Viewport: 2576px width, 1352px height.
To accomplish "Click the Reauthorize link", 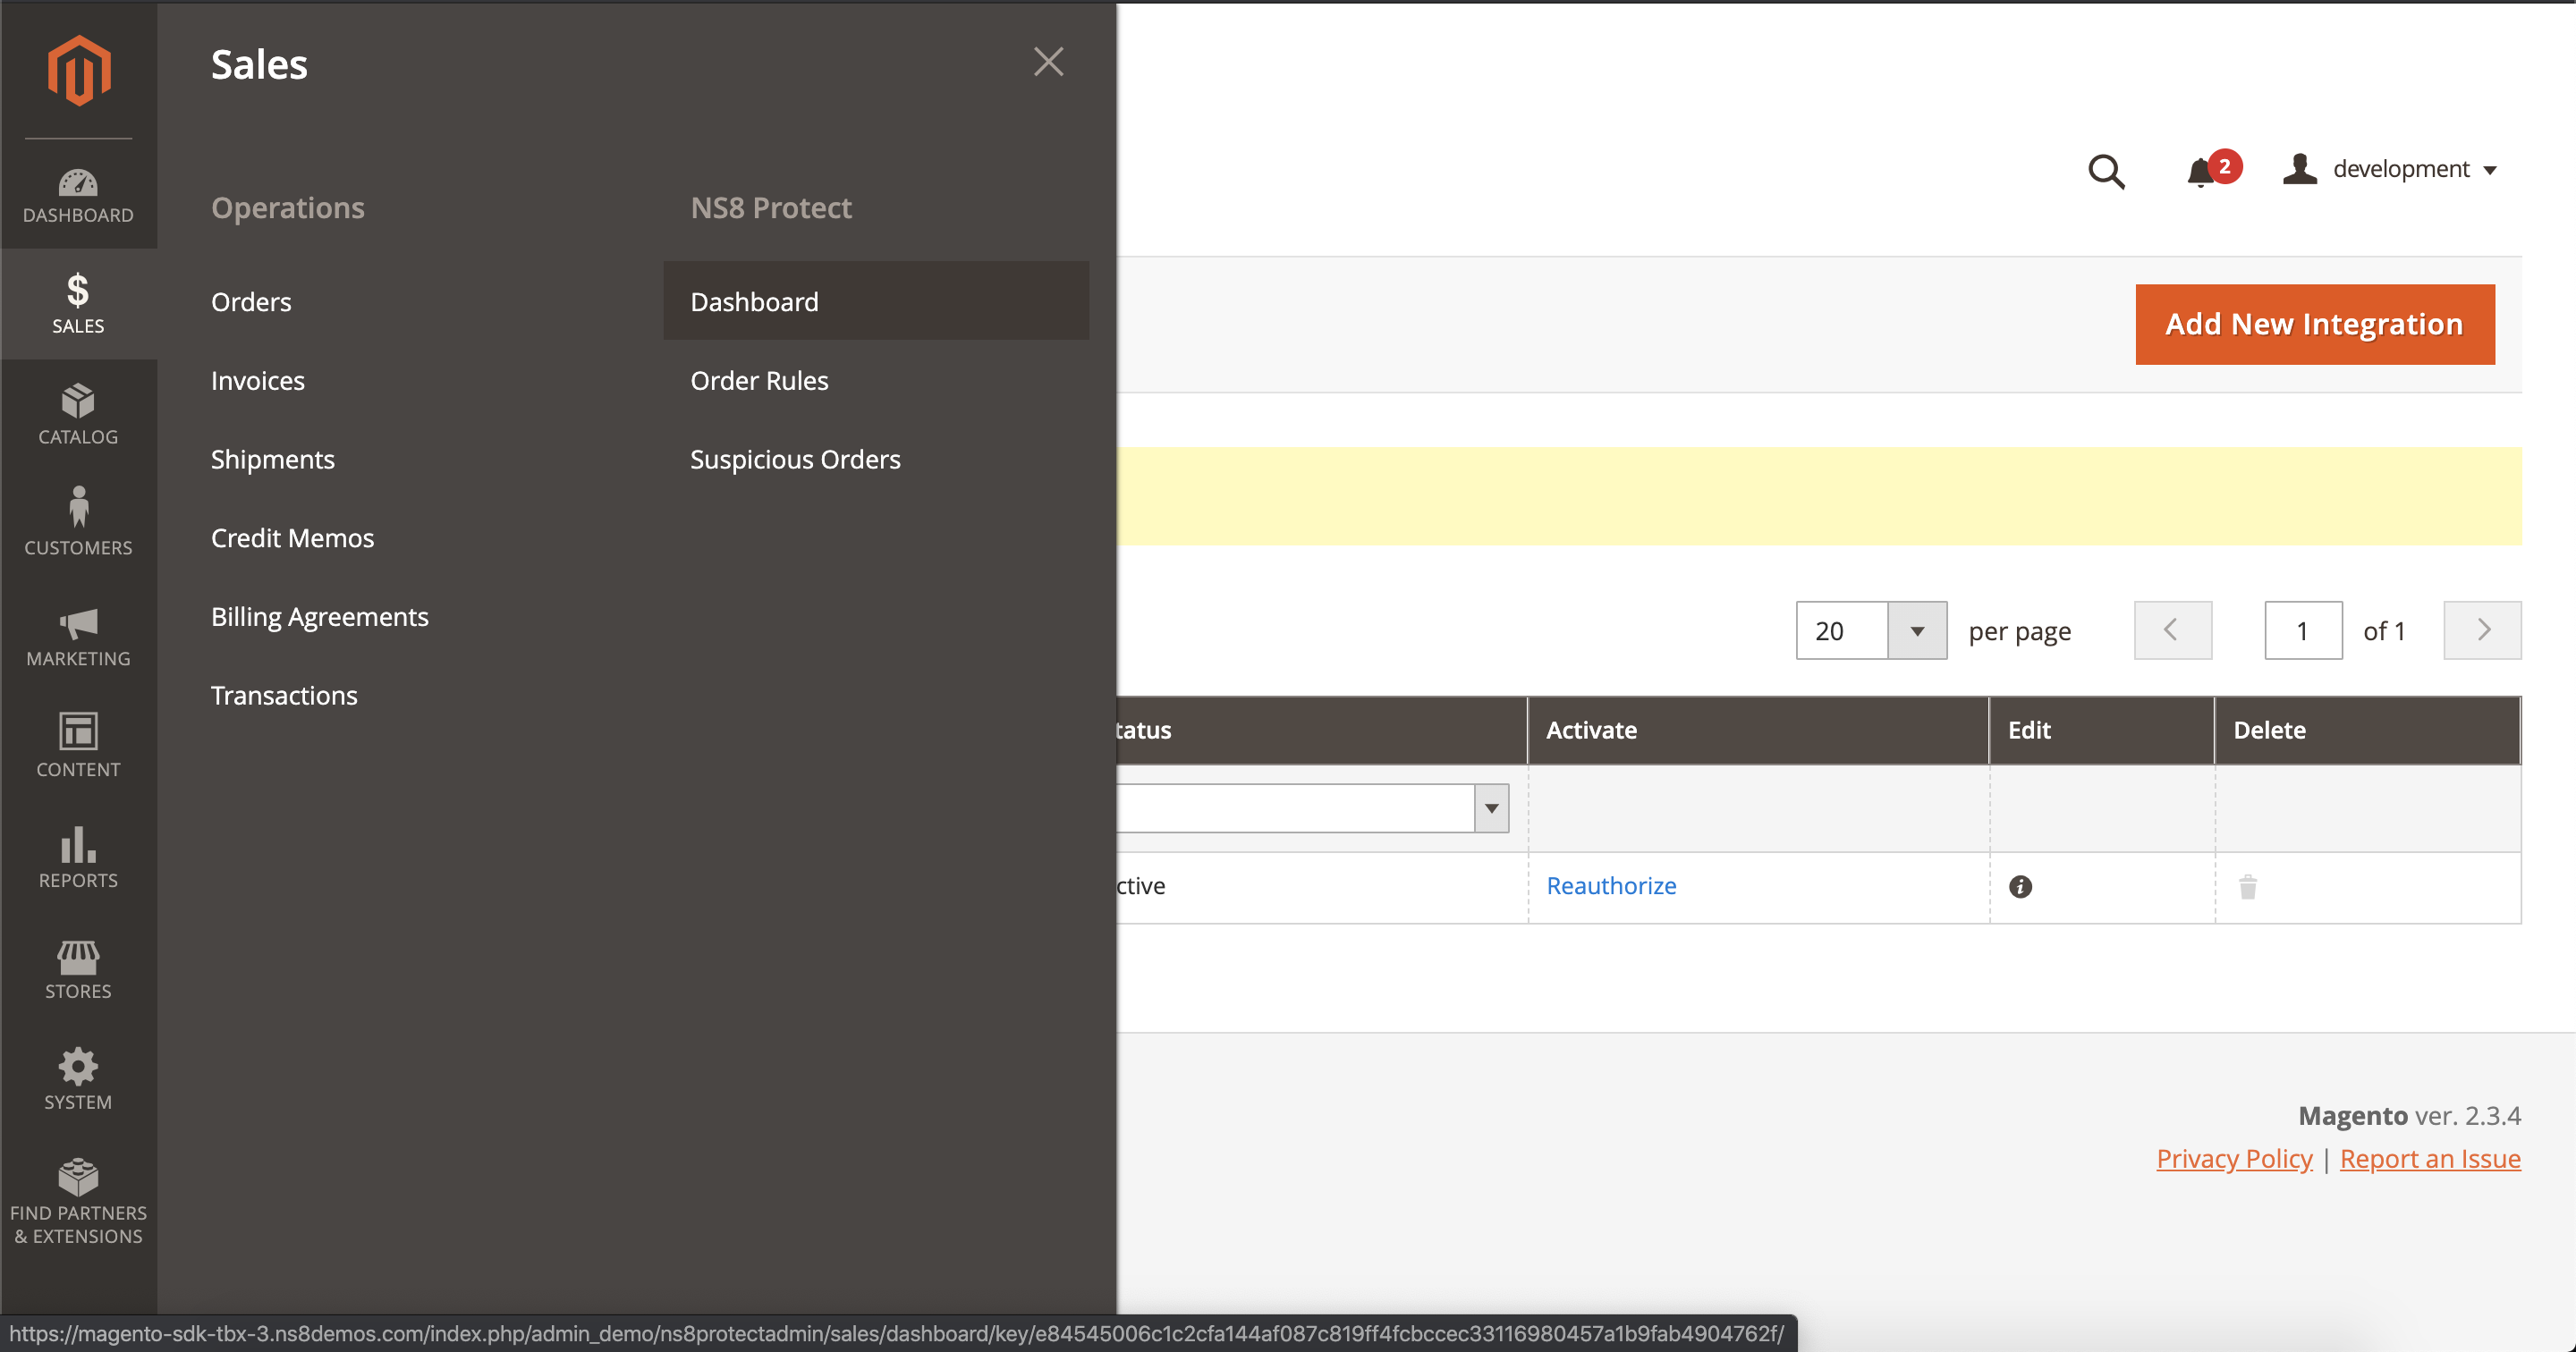I will click(1610, 885).
